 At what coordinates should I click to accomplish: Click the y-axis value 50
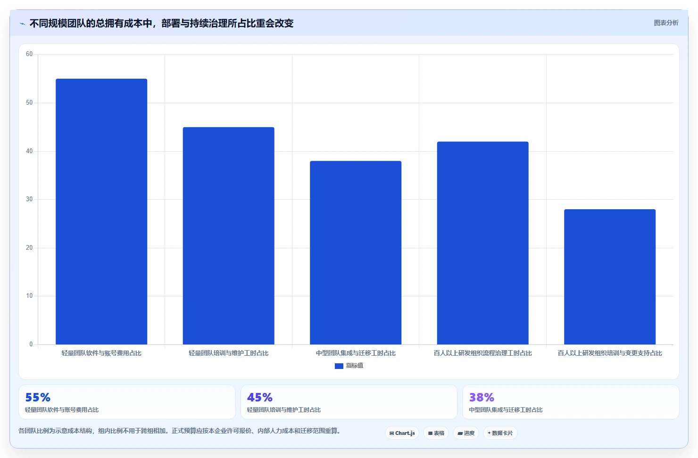[x=29, y=103]
